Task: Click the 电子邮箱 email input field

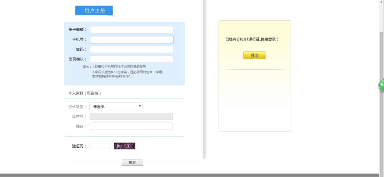Action: 131,30
